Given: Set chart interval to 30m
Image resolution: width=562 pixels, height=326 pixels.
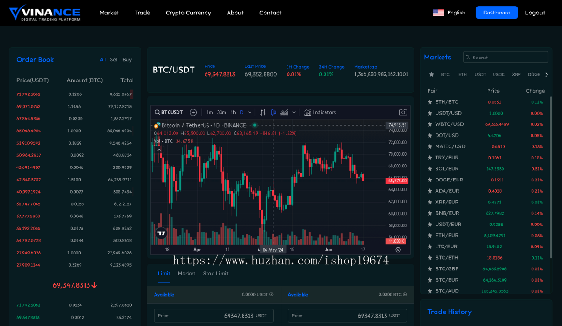Looking at the screenshot, I should tap(222, 112).
